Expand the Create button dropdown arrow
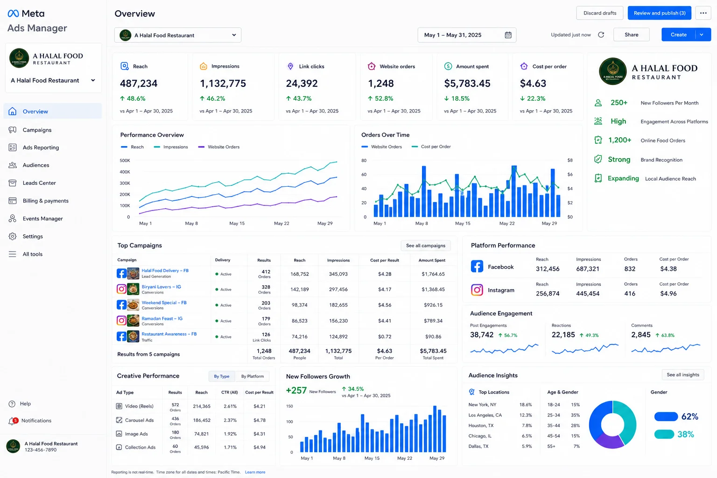The image size is (717, 478). tap(702, 35)
